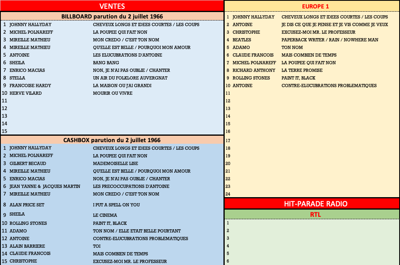Select UN AIR DU FOLKLORE AUVERGNAT cell
Viewport: 400px width, 265px height.
130,78
